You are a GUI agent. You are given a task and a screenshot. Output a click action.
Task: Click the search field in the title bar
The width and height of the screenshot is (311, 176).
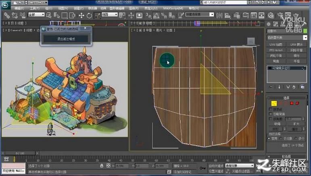pos(225,2)
